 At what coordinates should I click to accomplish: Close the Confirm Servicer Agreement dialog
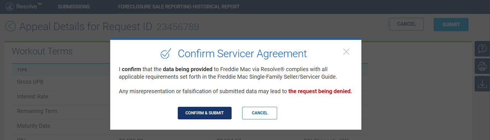(x=346, y=52)
